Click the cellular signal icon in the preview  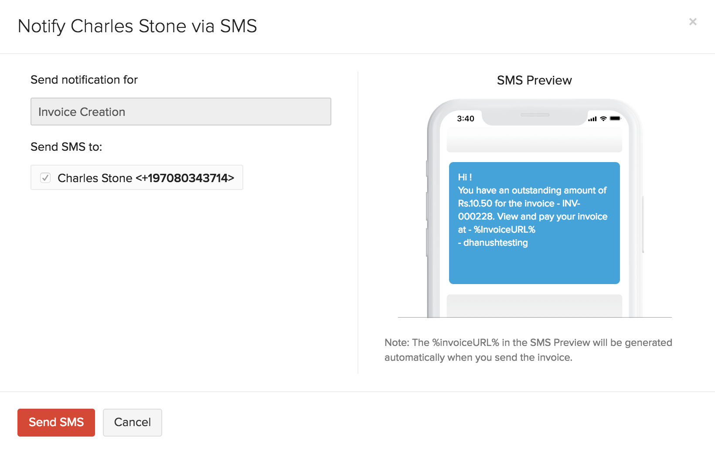[592, 118]
